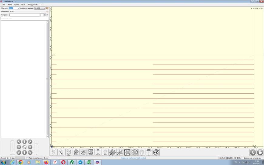Jog diagonally up-left with the arrow button

[19, 142]
